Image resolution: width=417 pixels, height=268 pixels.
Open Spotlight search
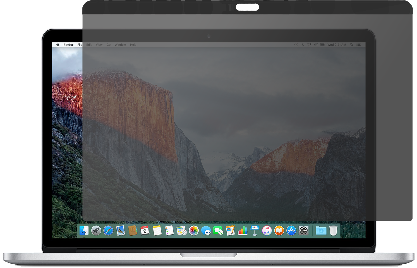click(351, 45)
